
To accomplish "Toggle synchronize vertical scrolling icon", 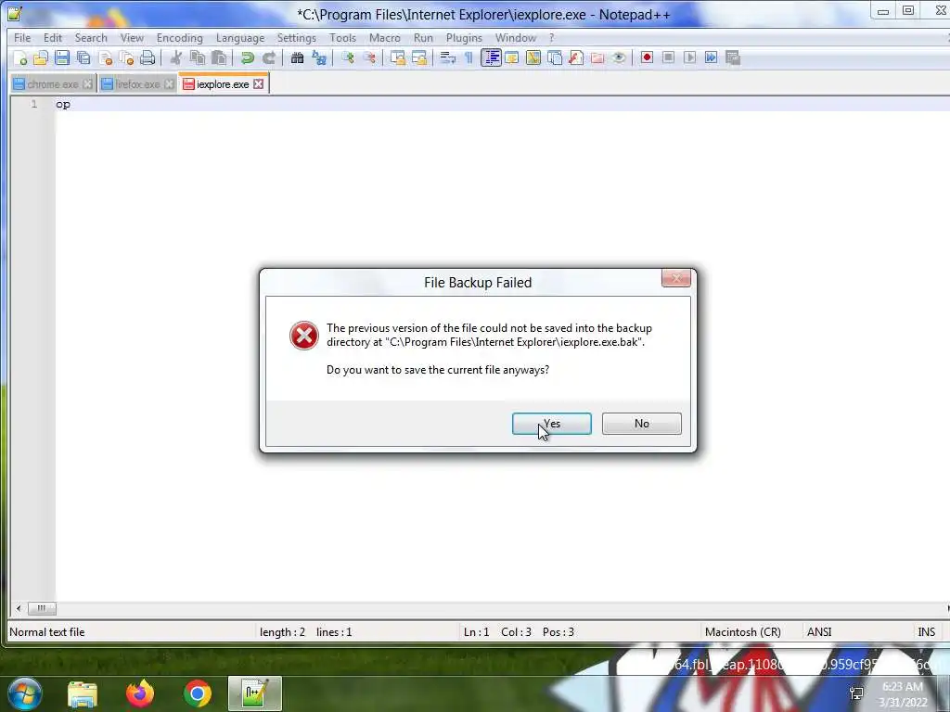I will point(397,58).
